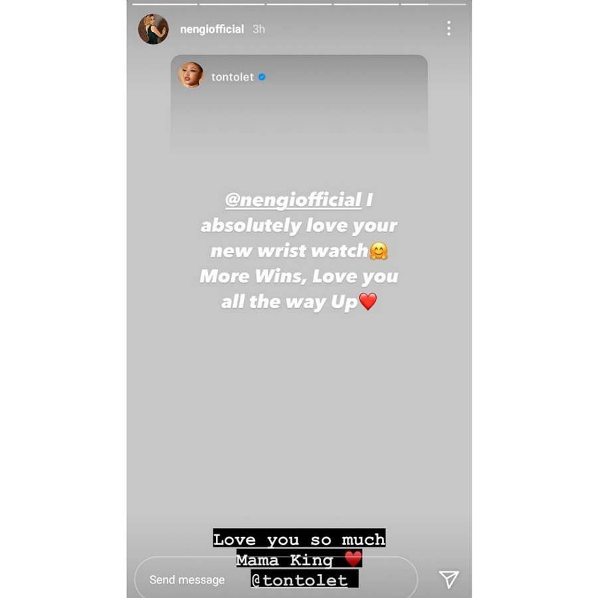Tap the hugging face emoji after 'wrist watch'
This screenshot has width=598, height=598.
(x=379, y=251)
